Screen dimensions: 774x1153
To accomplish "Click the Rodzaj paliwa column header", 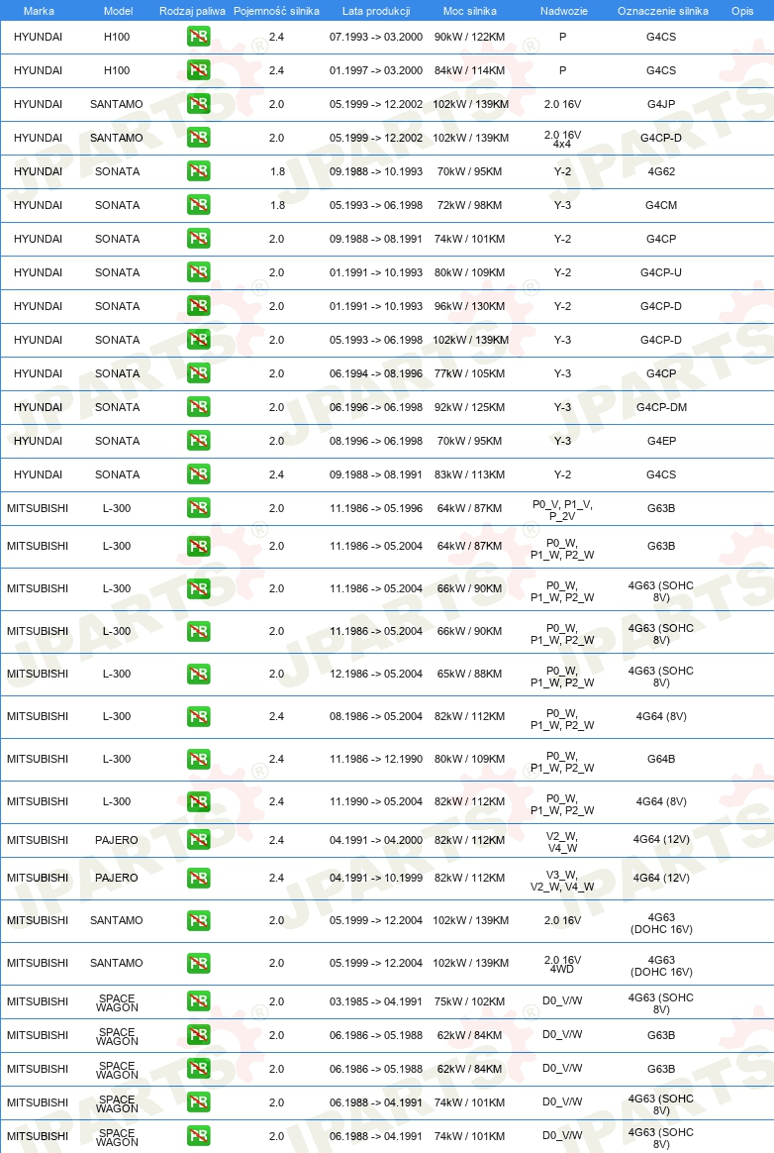I will 192,11.
